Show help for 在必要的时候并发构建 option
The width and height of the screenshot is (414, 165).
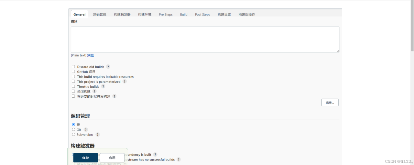114,96
